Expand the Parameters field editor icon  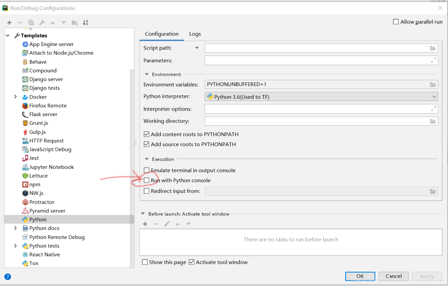point(434,60)
